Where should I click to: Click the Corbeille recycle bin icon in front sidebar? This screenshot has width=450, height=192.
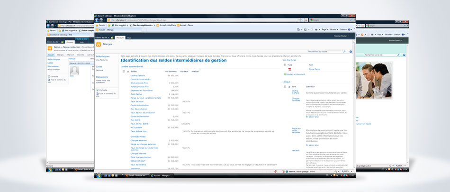(97, 90)
